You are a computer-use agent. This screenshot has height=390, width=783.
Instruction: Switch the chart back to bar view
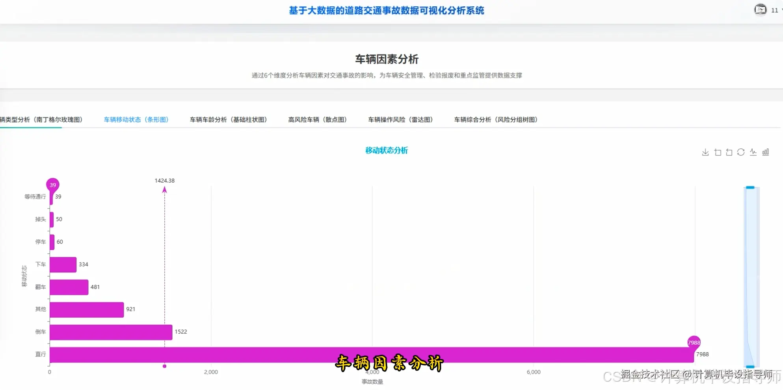(x=765, y=152)
